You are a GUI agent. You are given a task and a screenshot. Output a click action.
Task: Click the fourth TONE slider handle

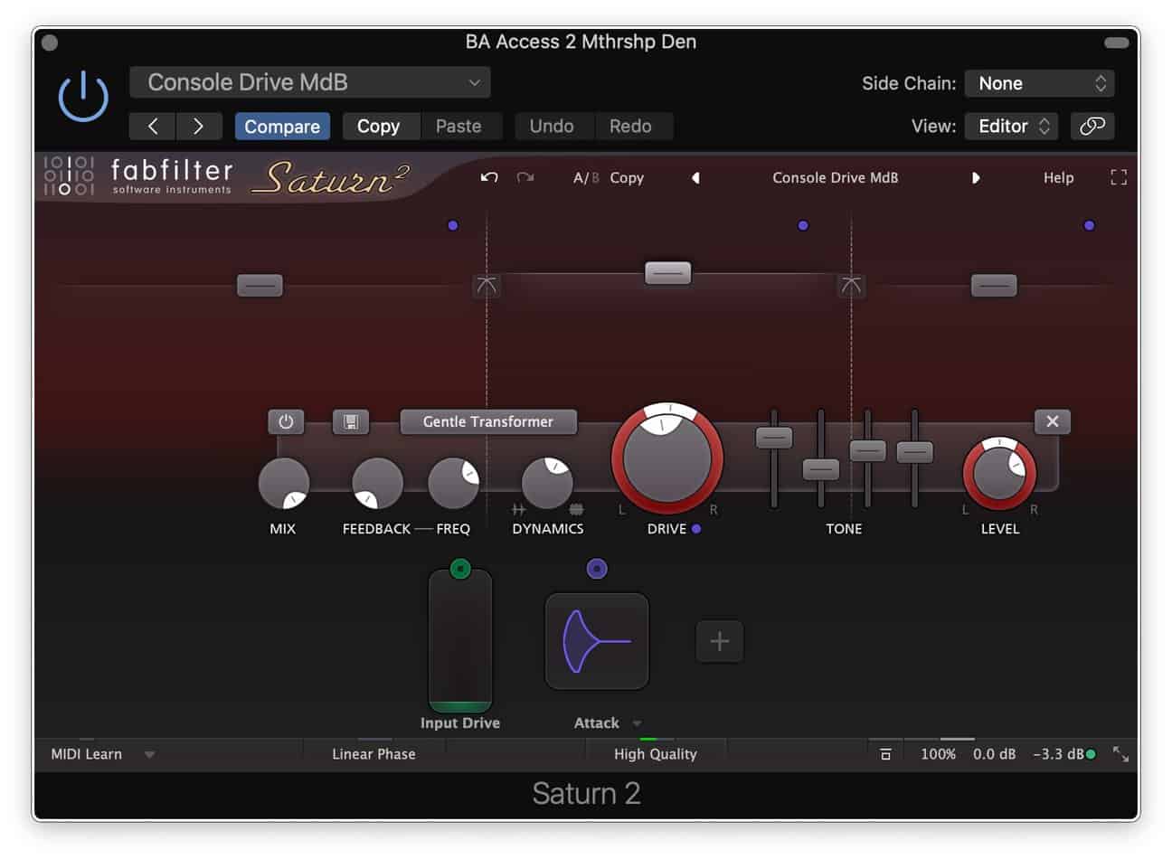pos(914,451)
